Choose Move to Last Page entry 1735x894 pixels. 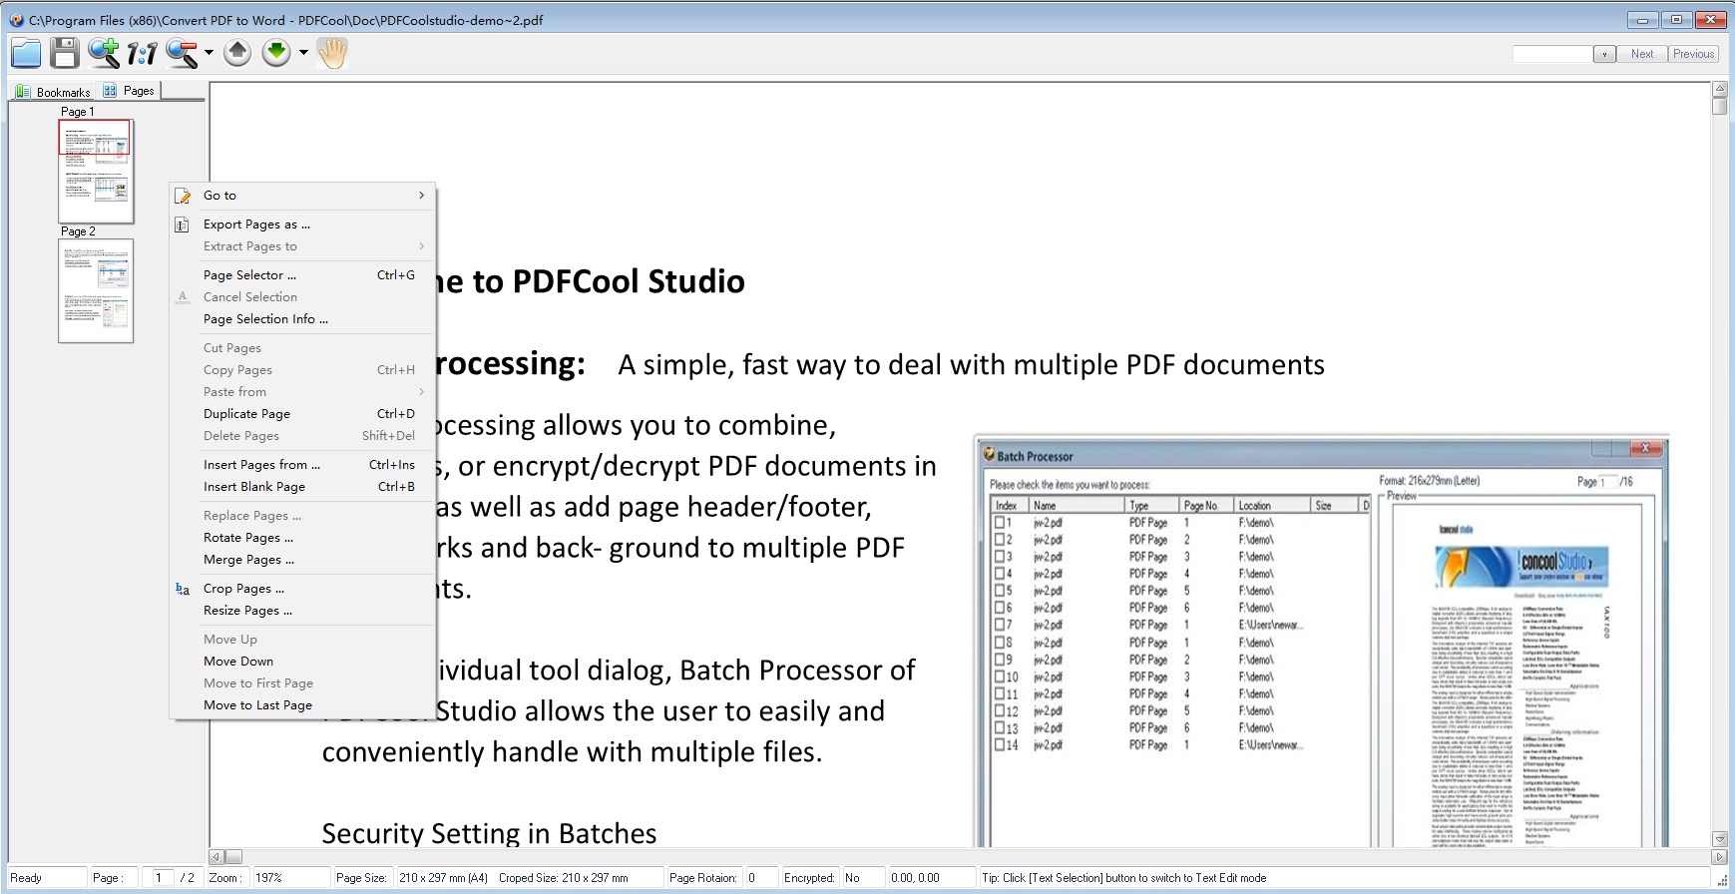(302, 705)
